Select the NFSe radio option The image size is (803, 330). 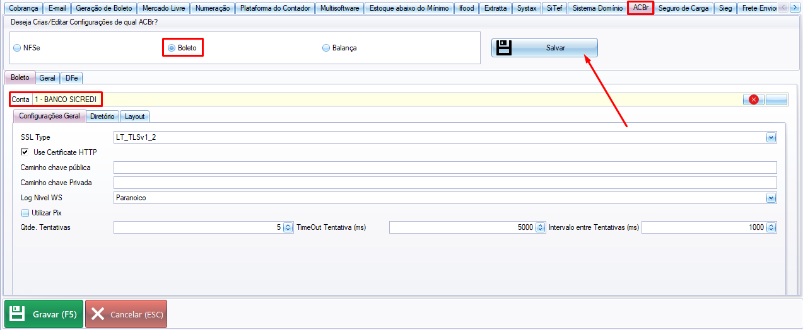17,48
